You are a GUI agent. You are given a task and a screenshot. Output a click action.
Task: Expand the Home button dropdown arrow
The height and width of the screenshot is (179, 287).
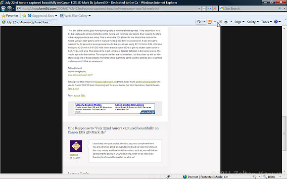click(x=204, y=22)
